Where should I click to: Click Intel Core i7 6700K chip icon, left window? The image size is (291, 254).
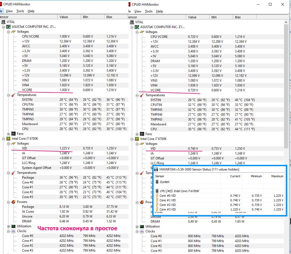coord(8,139)
